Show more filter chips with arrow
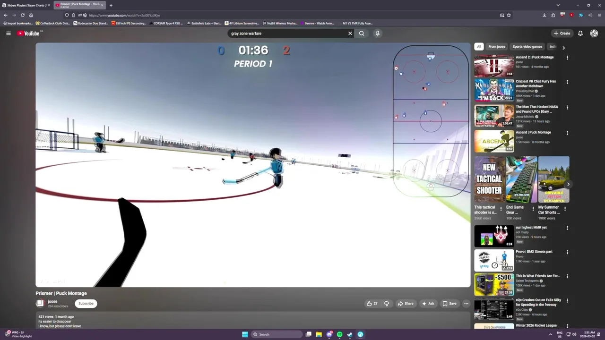Image resolution: width=605 pixels, height=340 pixels. (x=563, y=47)
